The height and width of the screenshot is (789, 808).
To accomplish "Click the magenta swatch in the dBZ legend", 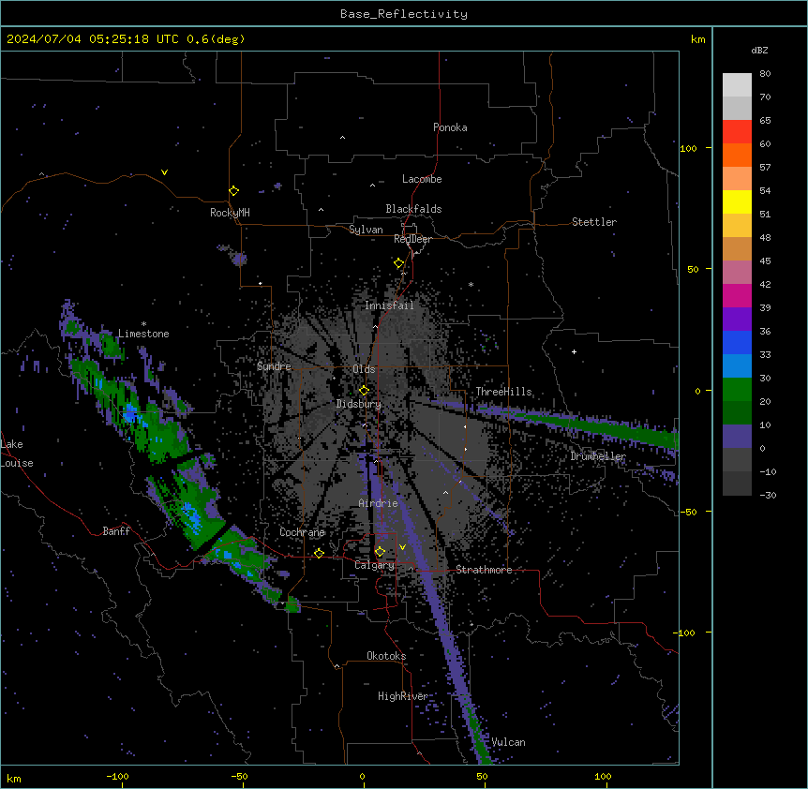I will click(737, 295).
